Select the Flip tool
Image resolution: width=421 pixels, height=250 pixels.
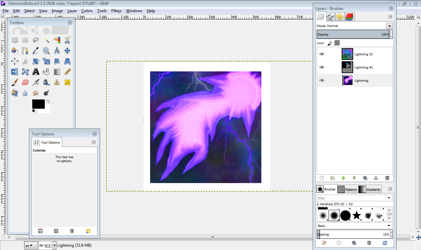[15, 72]
